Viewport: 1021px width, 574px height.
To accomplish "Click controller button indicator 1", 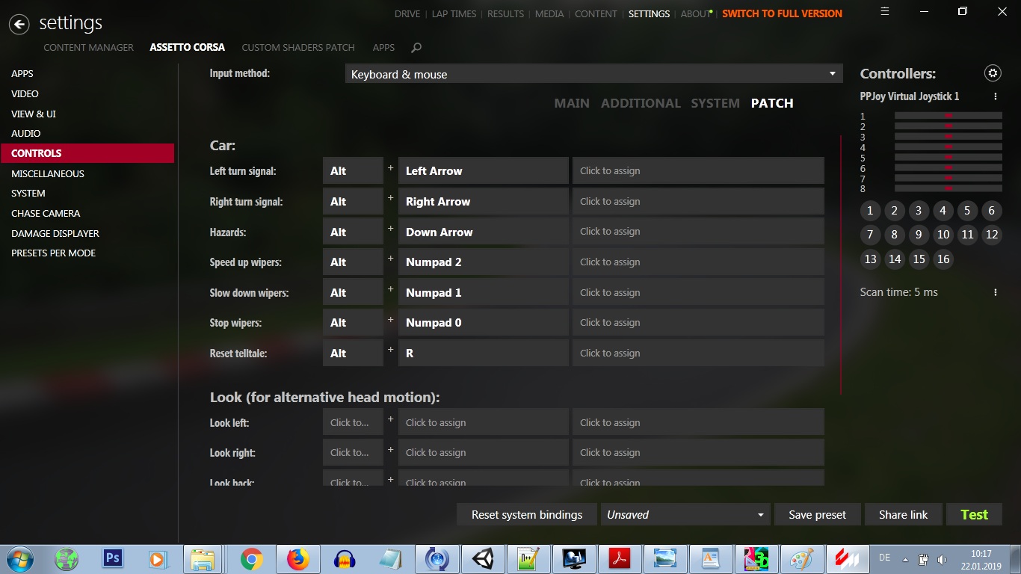I will click(870, 211).
